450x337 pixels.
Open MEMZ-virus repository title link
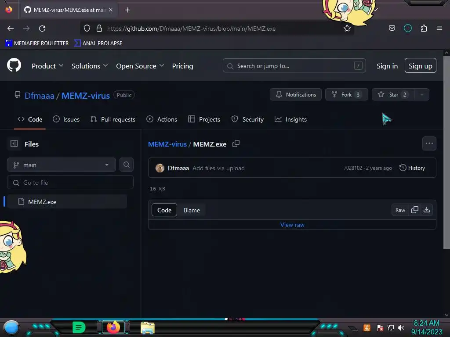point(86,95)
